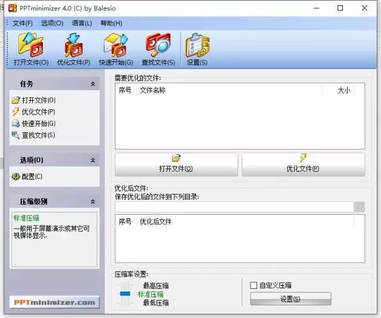The image size is (381, 318).
Task: Close the PPTminimizer window
Action: click(x=364, y=8)
